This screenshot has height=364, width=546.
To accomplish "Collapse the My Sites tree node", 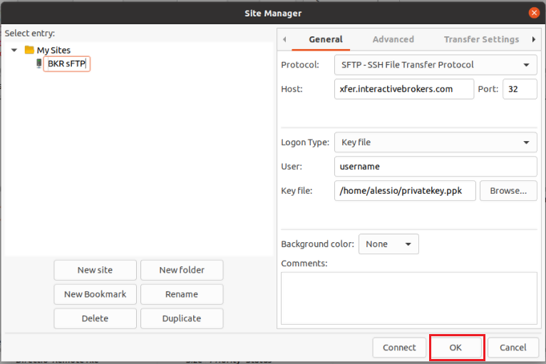I will (x=14, y=50).
